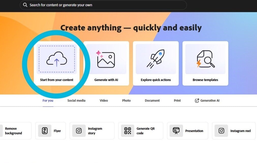Click the document-magnifier icon on Browse templates
Image resolution: width=257 pixels, height=163 pixels.
[x=205, y=59]
